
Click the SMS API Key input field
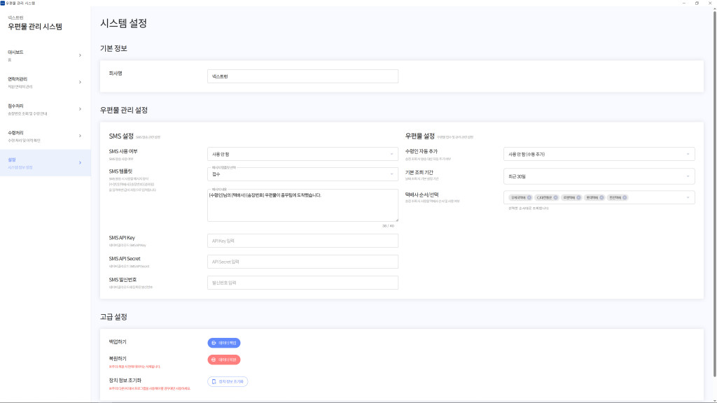click(x=302, y=241)
